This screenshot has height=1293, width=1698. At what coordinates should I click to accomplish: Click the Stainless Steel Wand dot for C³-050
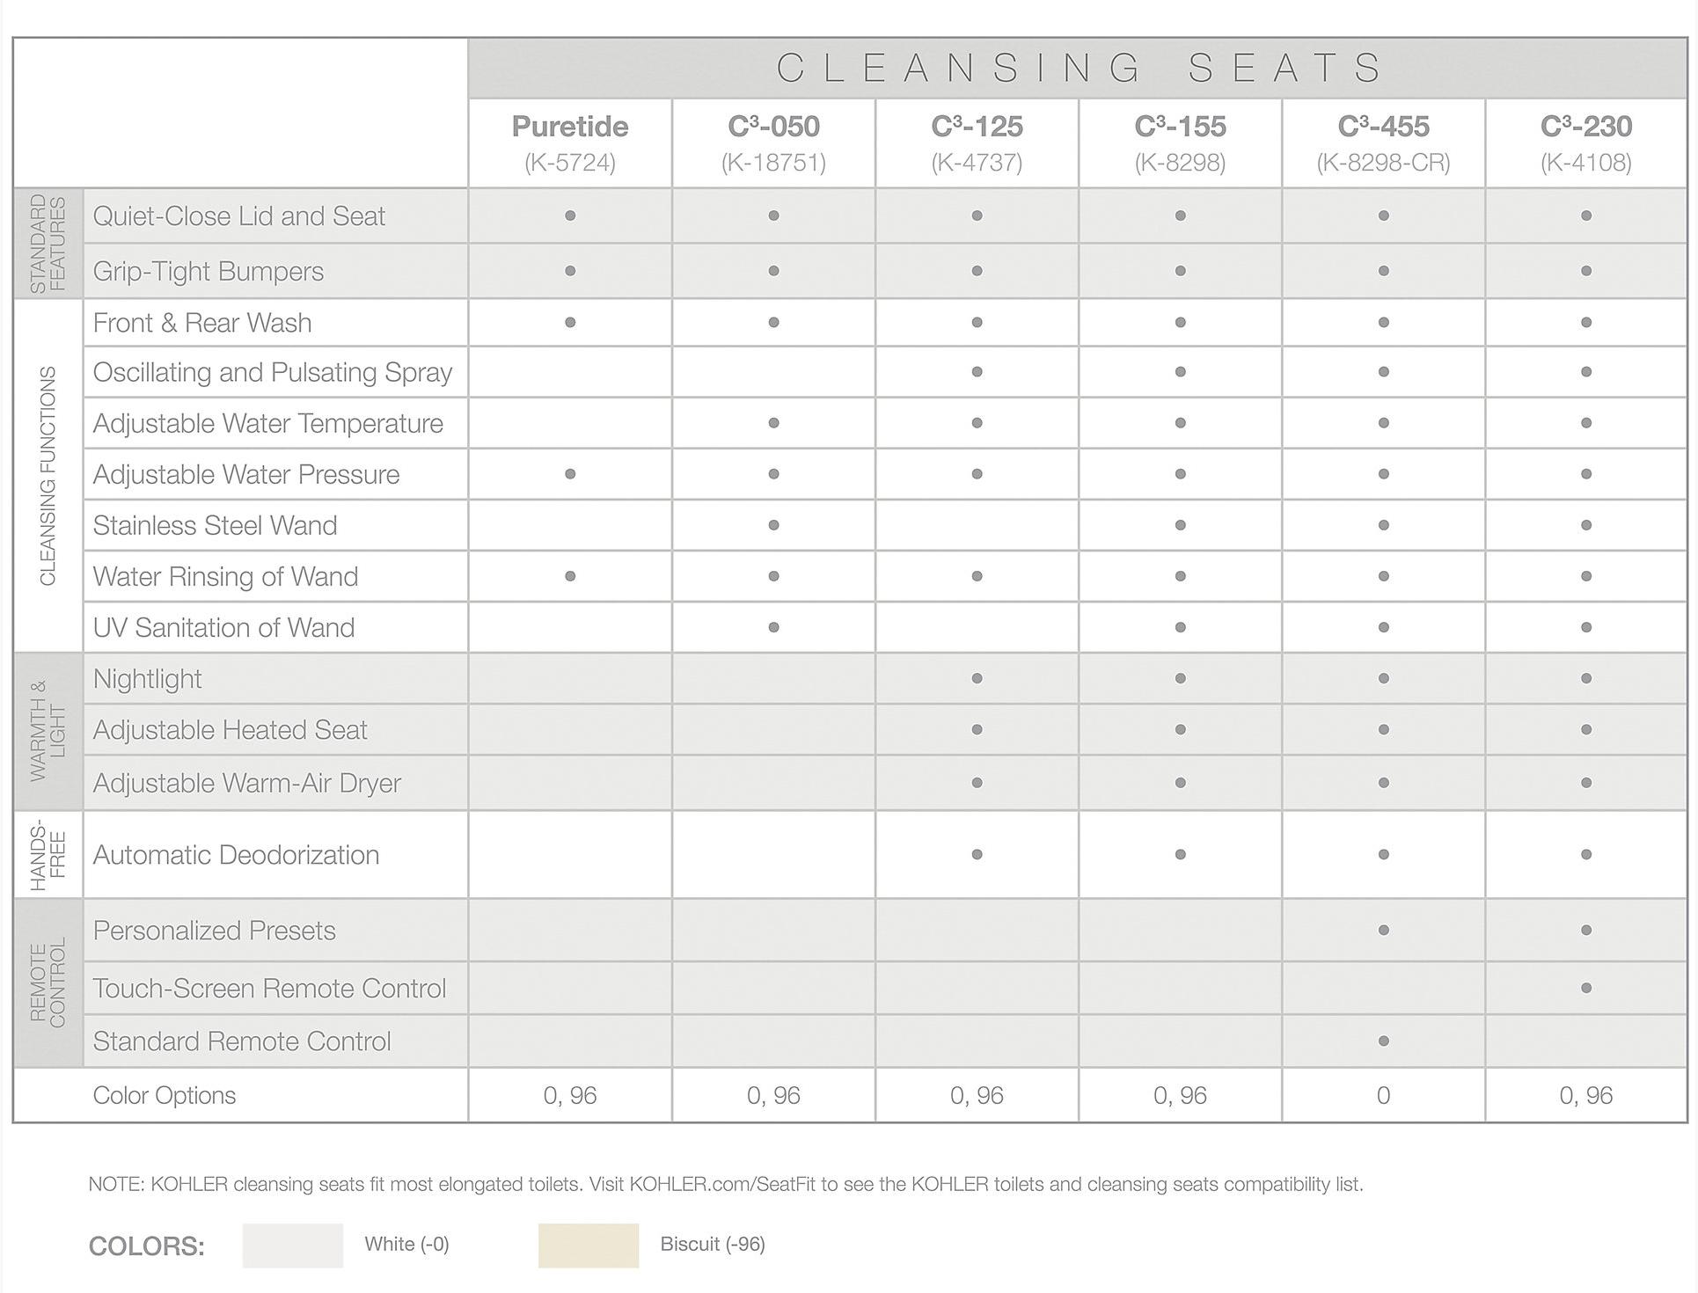click(x=773, y=525)
